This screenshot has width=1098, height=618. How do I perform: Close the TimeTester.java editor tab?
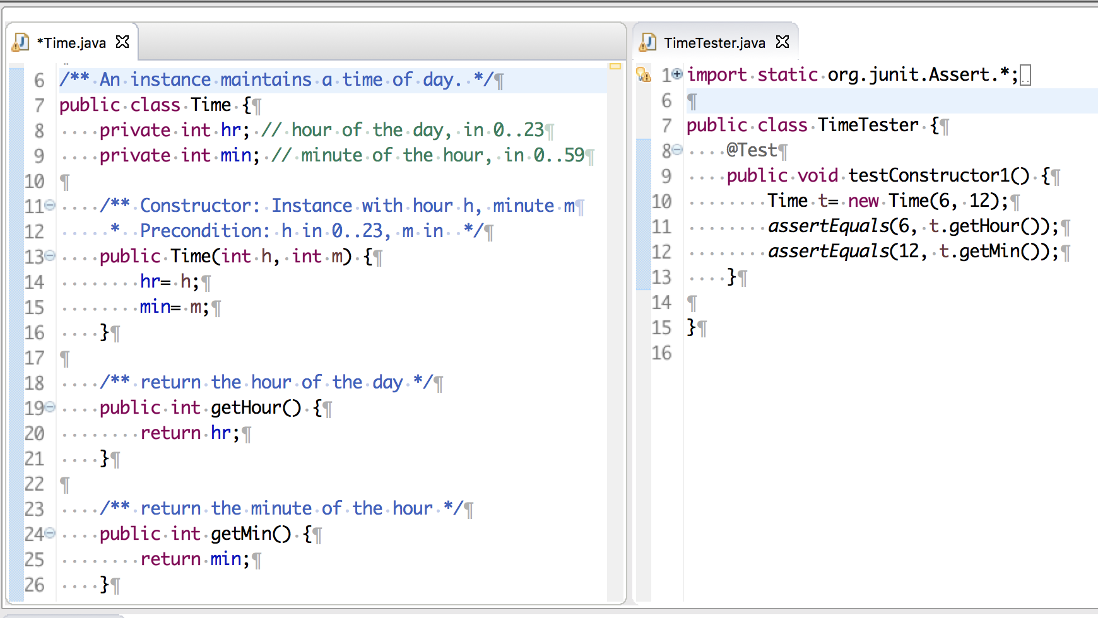[782, 42]
